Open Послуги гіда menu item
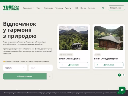The height and width of the screenshot is (96, 128). pyautogui.click(x=49, y=8)
